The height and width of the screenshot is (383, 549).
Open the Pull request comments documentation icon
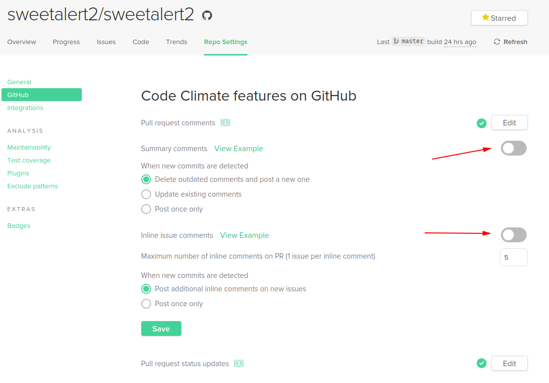225,122
